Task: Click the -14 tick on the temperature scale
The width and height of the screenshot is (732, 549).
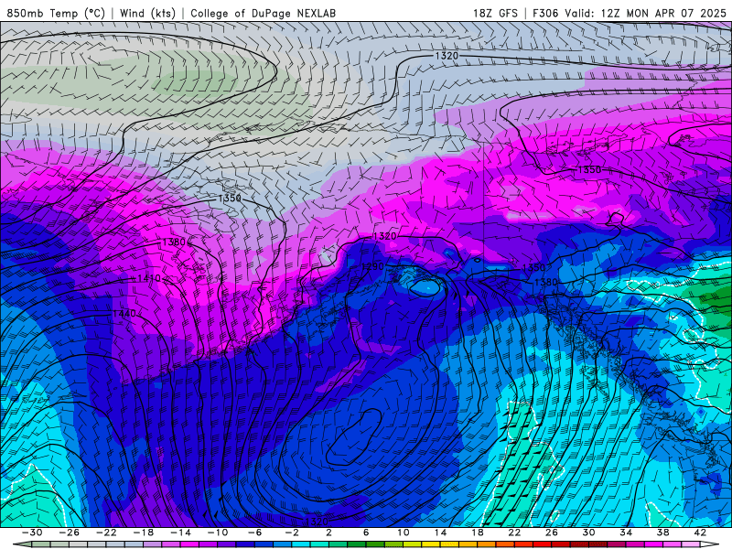Action: [x=180, y=533]
